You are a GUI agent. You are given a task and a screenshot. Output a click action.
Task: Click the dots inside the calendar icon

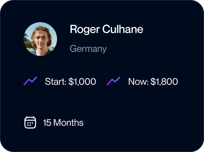coord(30,124)
